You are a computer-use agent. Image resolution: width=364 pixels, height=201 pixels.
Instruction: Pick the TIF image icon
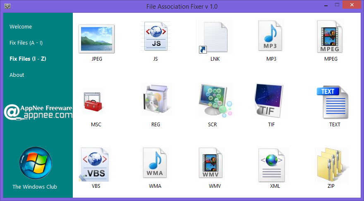(268, 100)
